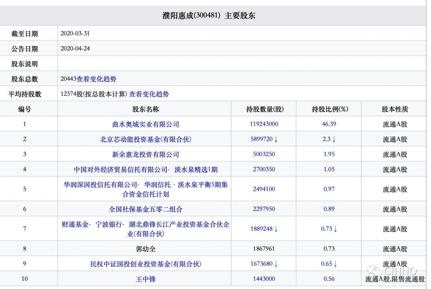Click the share count 2297950
The width and height of the screenshot is (431, 289).
click(x=264, y=209)
